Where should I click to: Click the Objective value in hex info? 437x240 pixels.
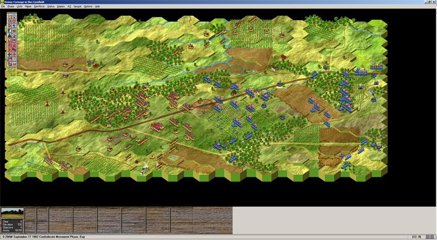pyautogui.click(x=21, y=227)
